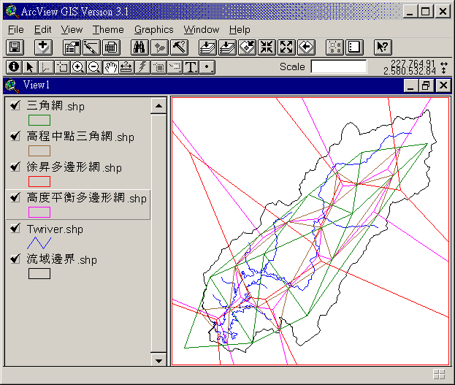Toggle visibility of 高程中點三角網.shp theme
The width and height of the screenshot is (455, 385).
tap(15, 136)
